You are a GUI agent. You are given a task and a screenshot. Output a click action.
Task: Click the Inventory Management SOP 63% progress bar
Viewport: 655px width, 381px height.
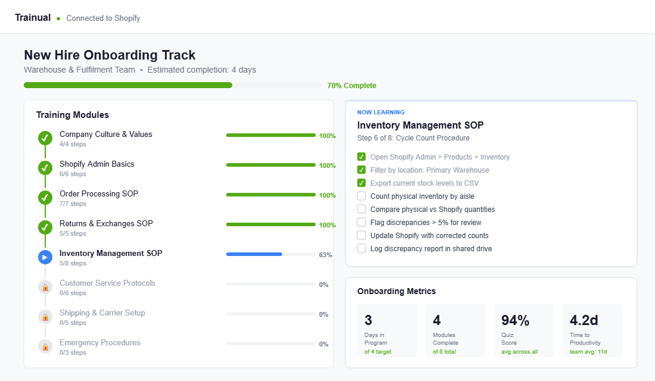coord(271,254)
